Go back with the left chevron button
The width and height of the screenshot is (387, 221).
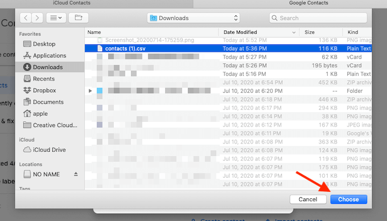[x=26, y=18]
